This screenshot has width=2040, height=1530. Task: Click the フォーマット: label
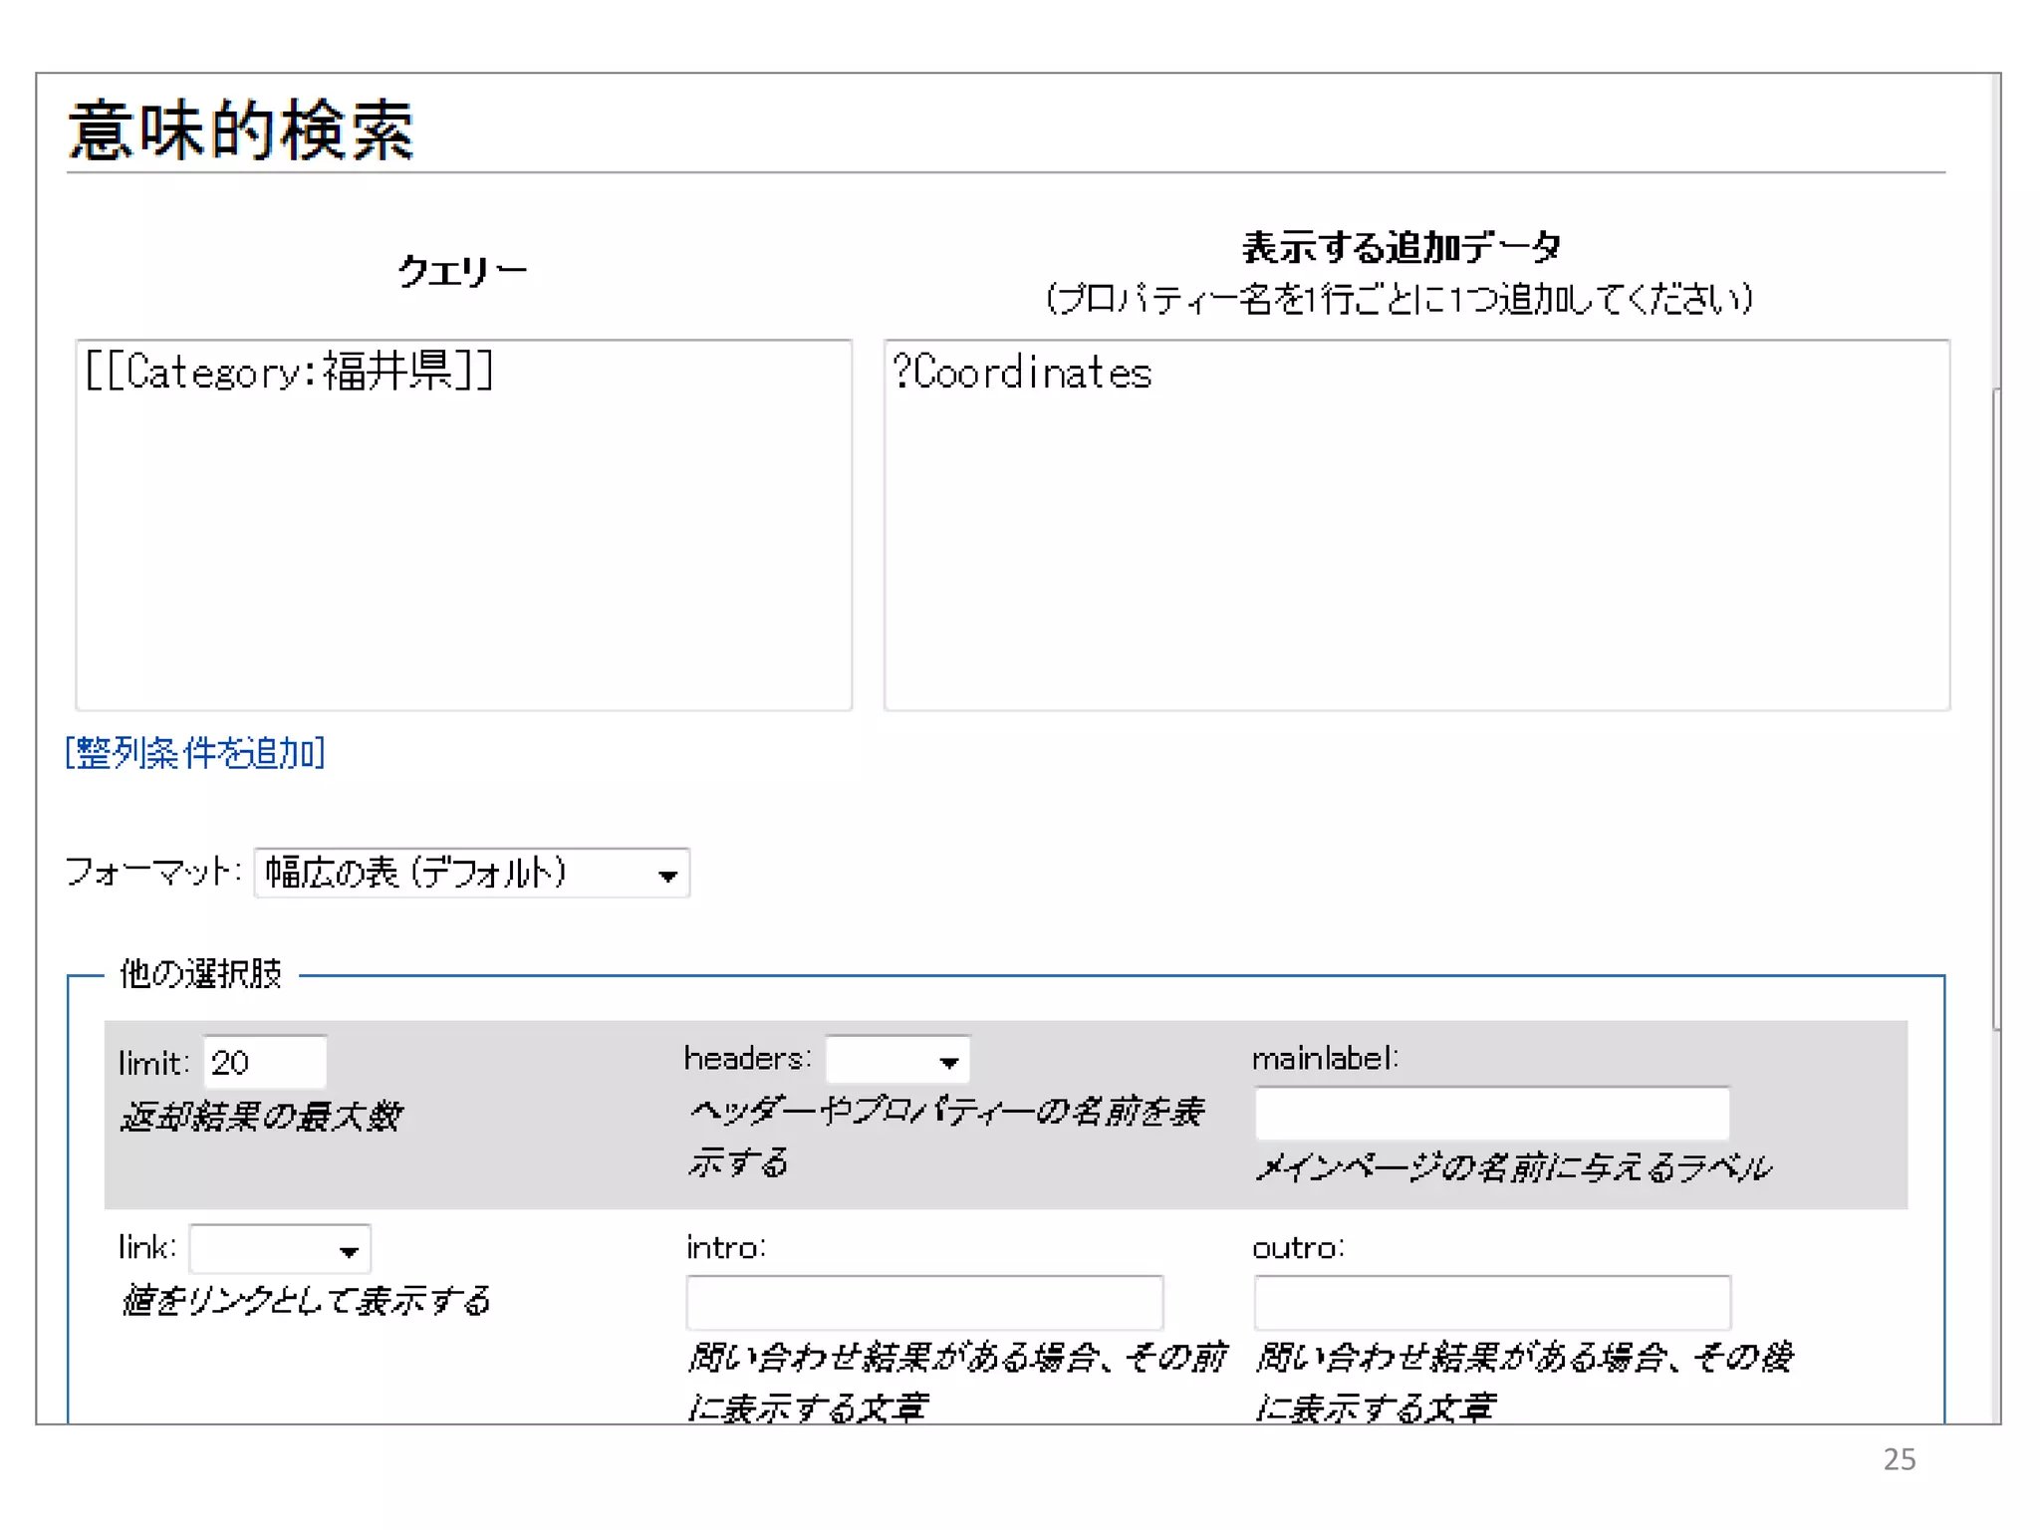152,872
